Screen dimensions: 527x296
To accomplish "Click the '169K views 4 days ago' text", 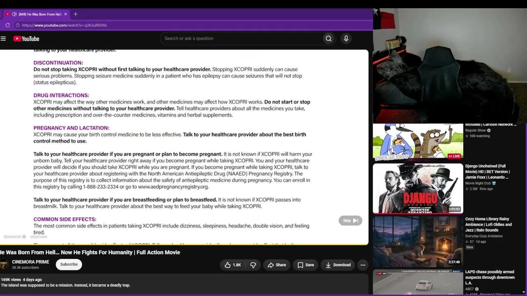I will (x=21, y=280).
